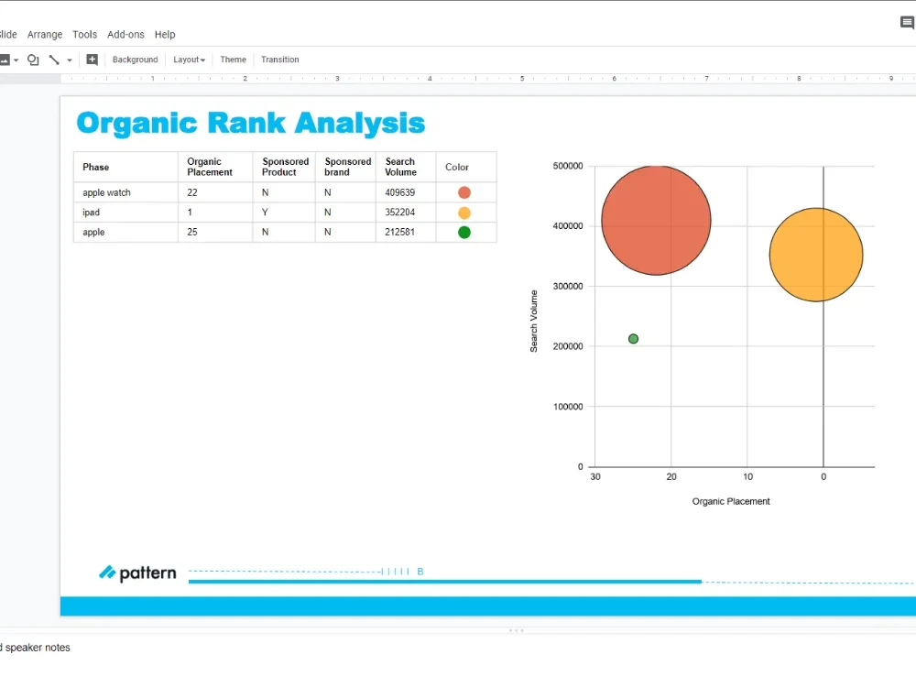Open the Layout dropdown
The image size is (916, 687).
190,60
